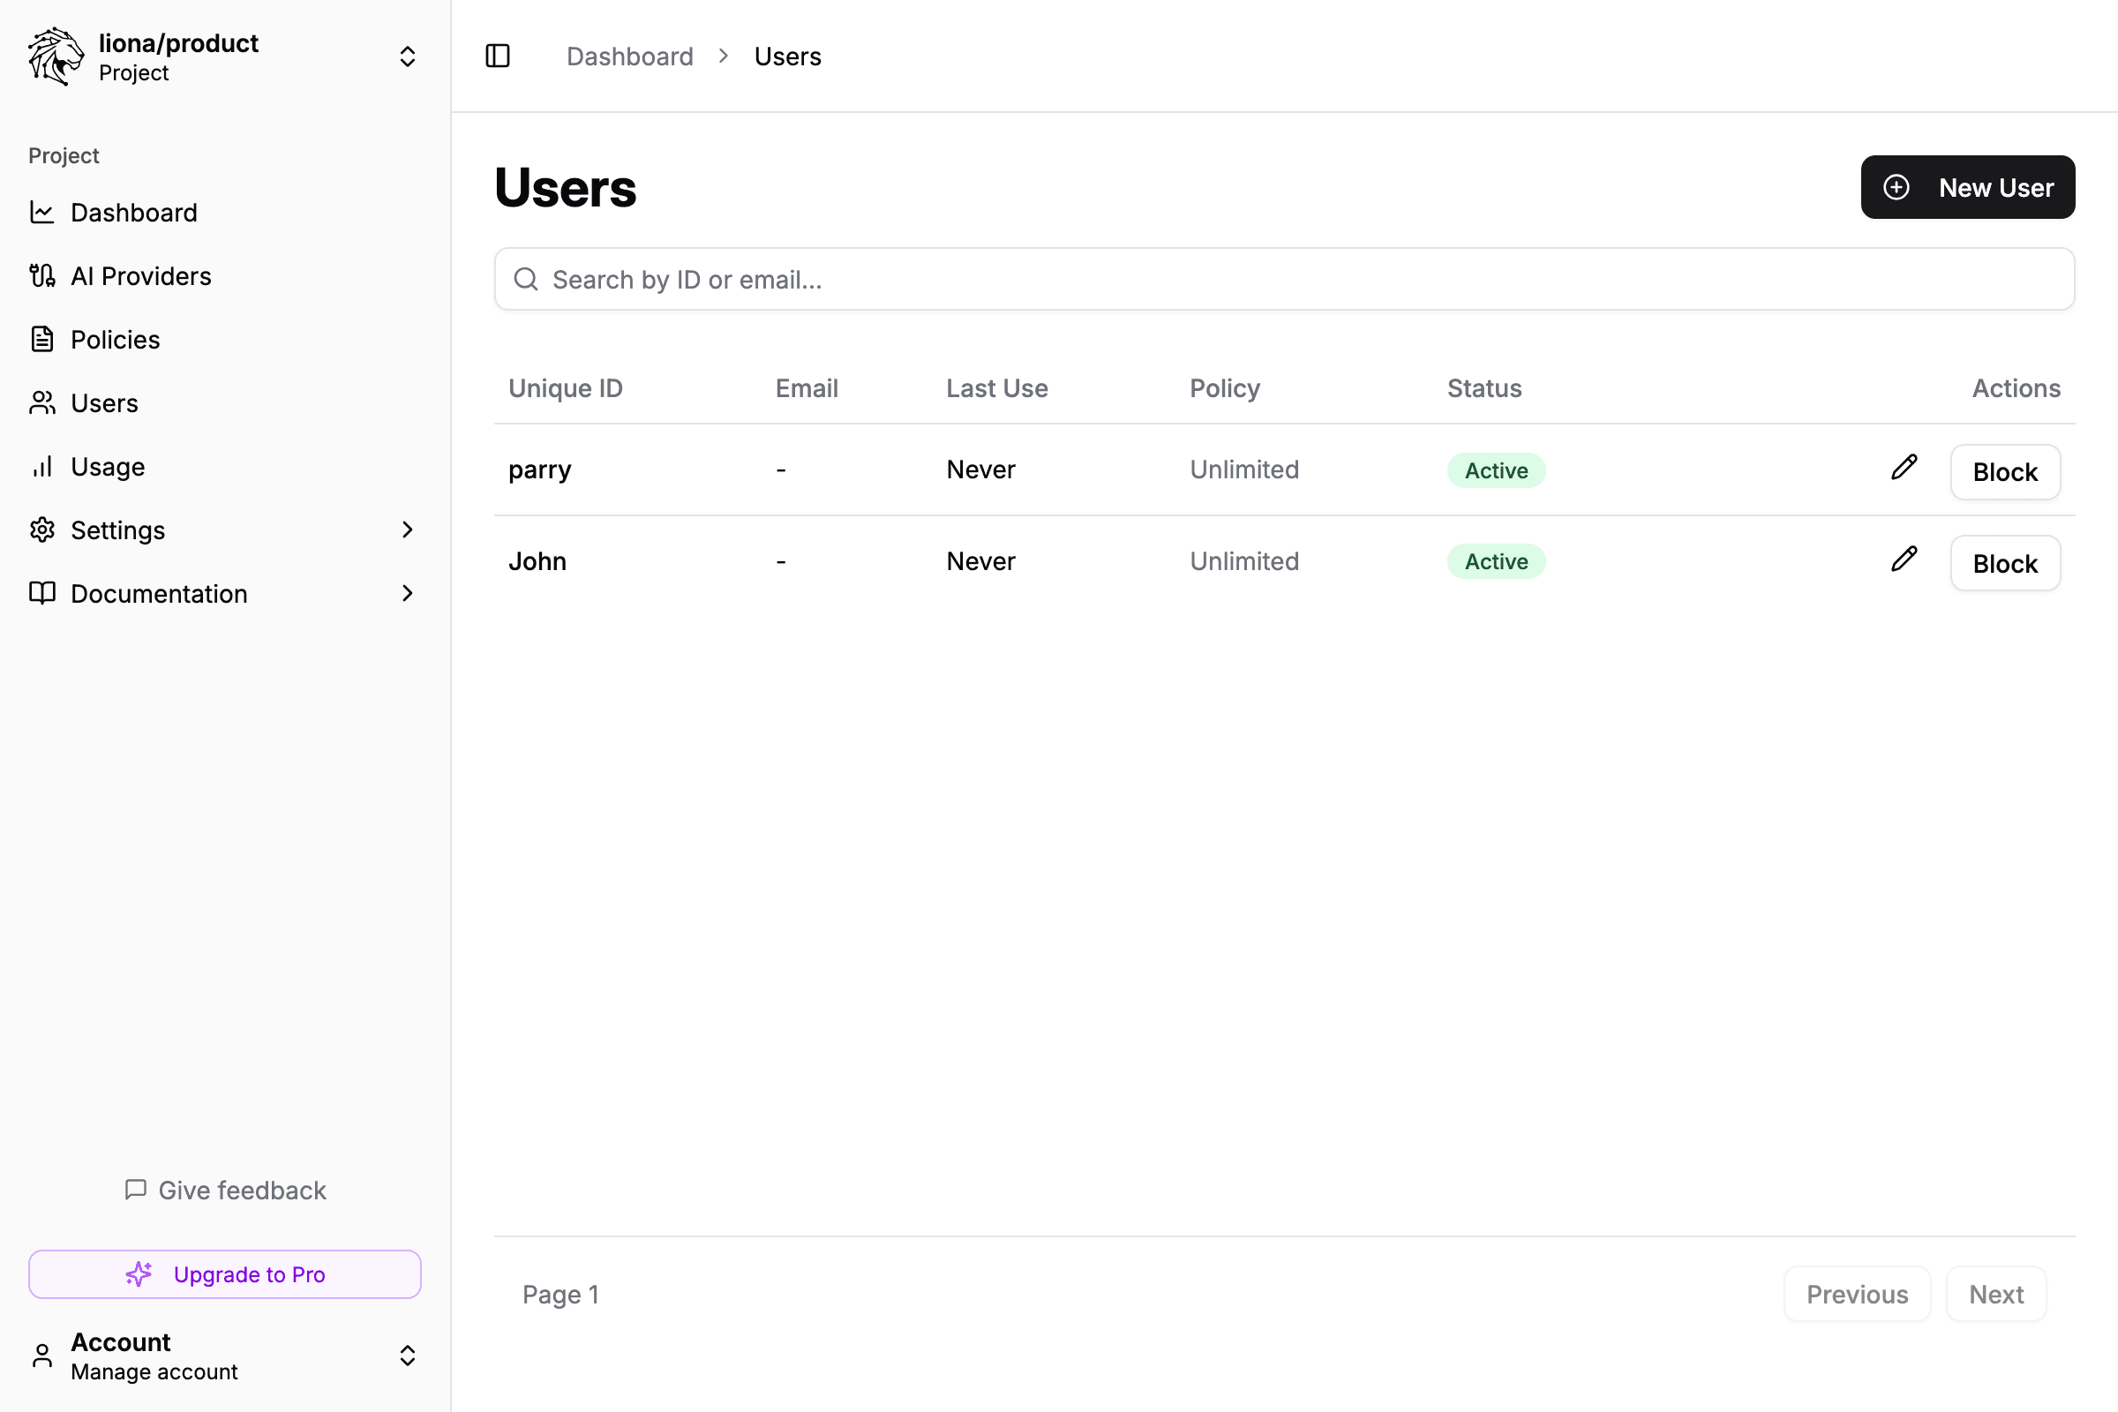
Task: Click the parry user ID cell
Action: click(539, 470)
